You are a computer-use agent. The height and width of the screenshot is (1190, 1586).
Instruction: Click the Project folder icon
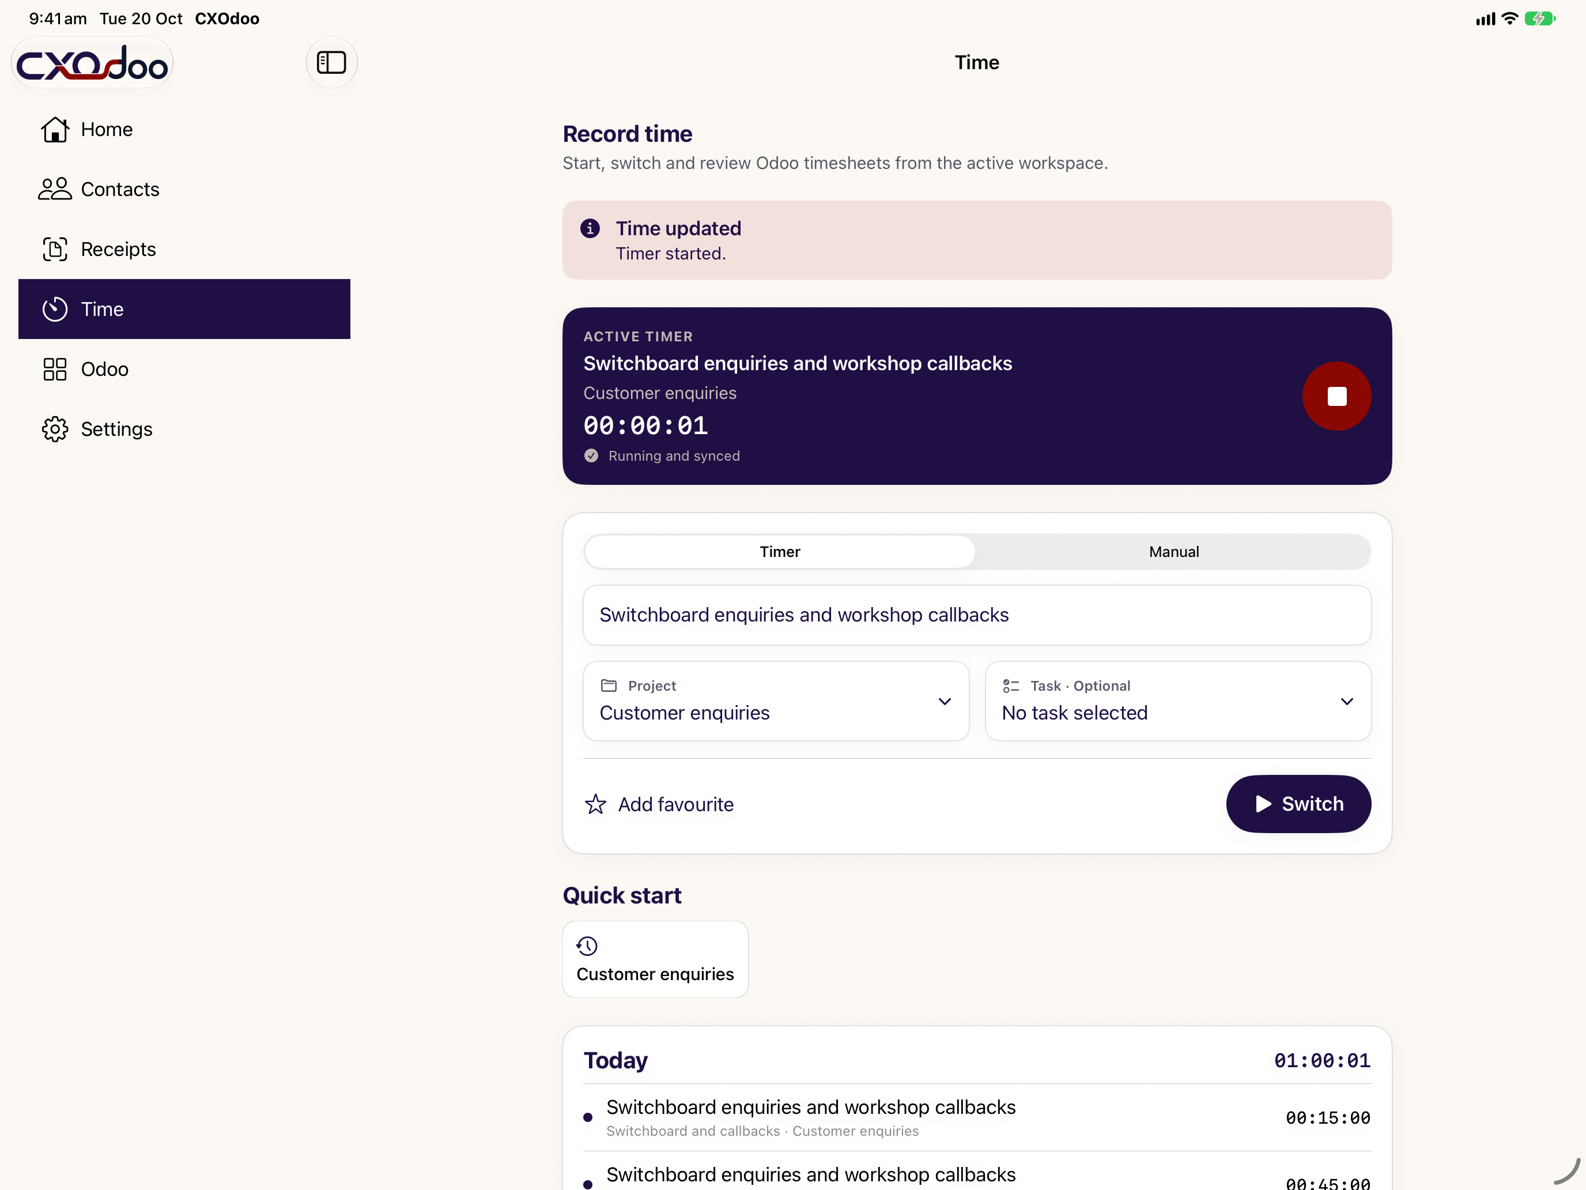coord(609,685)
